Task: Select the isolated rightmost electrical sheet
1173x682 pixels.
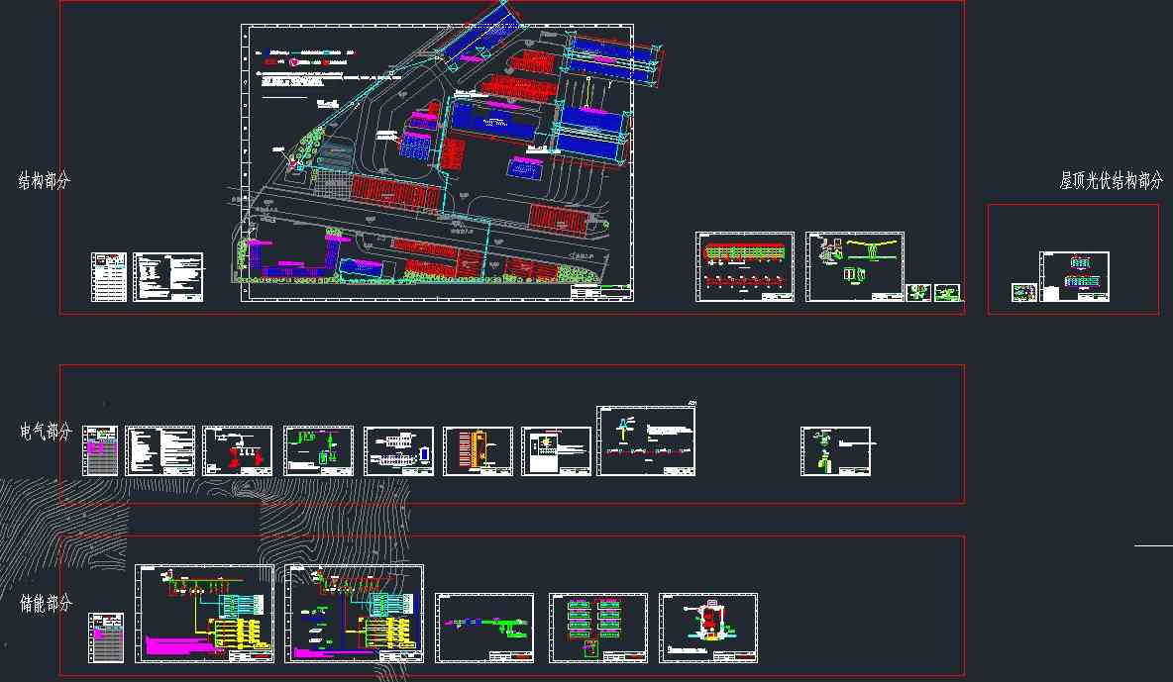Action: (835, 451)
